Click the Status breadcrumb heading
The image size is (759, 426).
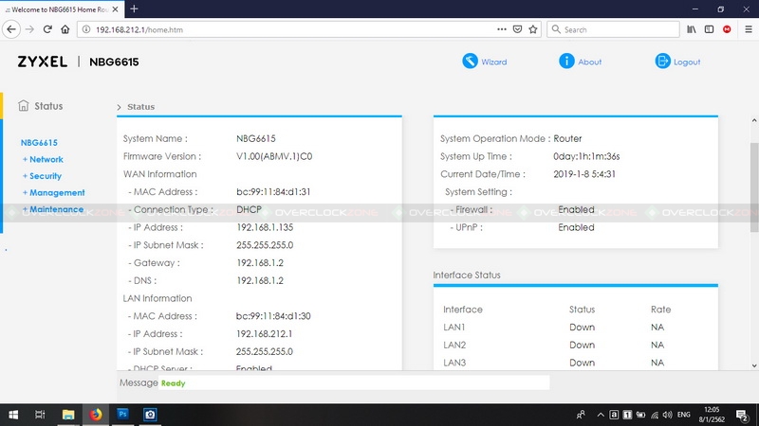pyautogui.click(x=140, y=107)
